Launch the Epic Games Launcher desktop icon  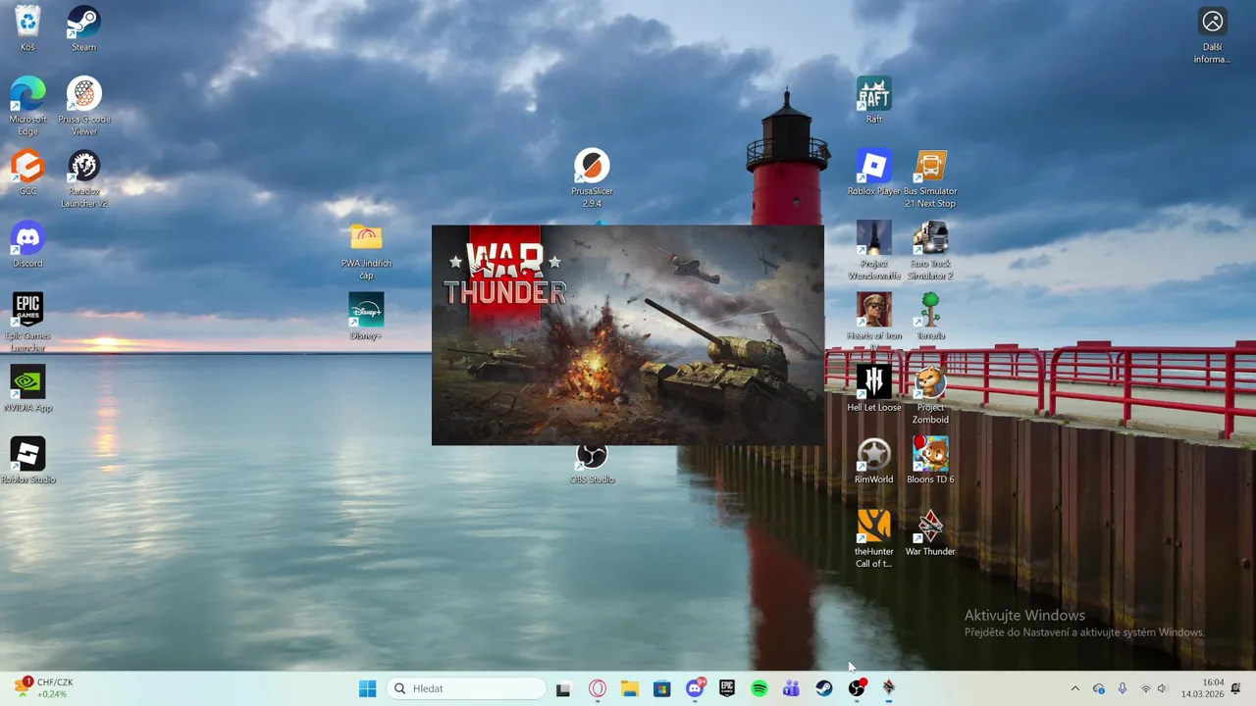tap(27, 322)
